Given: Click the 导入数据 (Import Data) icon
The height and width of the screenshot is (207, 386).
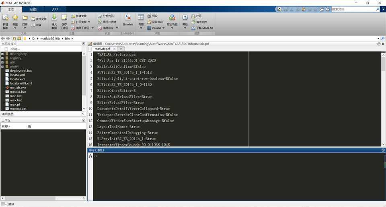Looking at the screenshot, I should [54, 17].
